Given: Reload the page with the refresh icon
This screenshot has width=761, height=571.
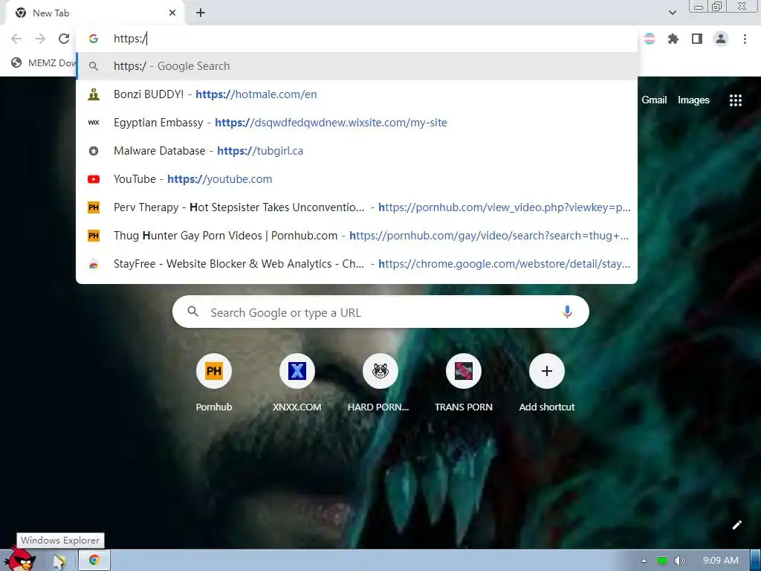Looking at the screenshot, I should (x=64, y=39).
